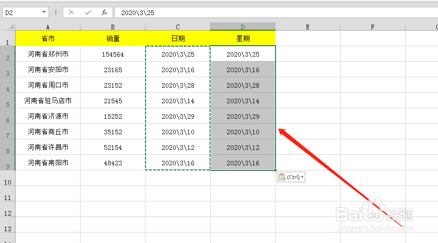This screenshot has width=438, height=243.
Task: Select row 10 header
Action: tap(7, 178)
